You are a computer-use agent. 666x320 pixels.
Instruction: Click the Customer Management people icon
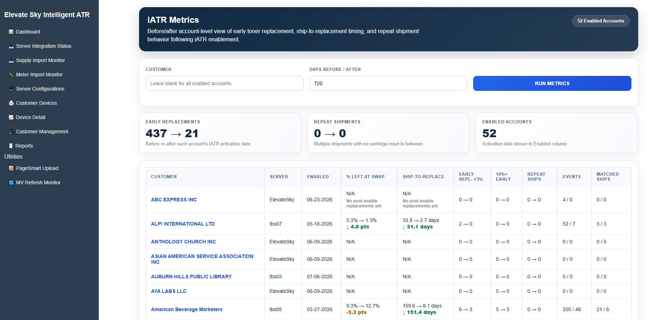11,131
